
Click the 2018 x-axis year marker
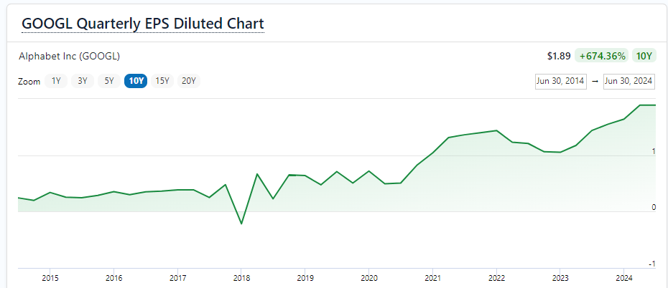pyautogui.click(x=241, y=277)
